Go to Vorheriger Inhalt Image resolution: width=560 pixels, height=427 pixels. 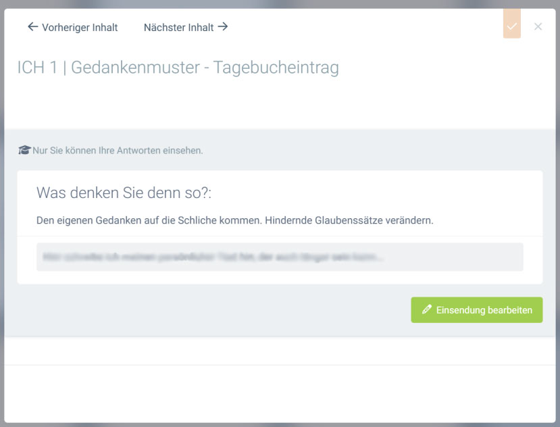[79, 28]
